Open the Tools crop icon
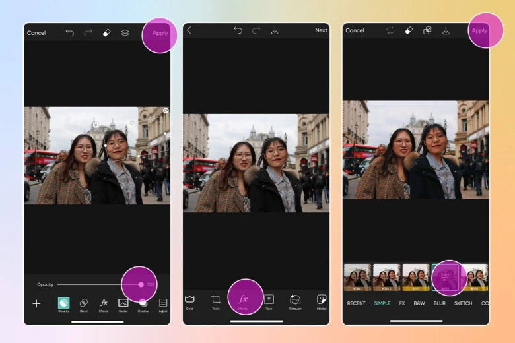Image resolution: width=515 pixels, height=343 pixels. pyautogui.click(x=216, y=301)
